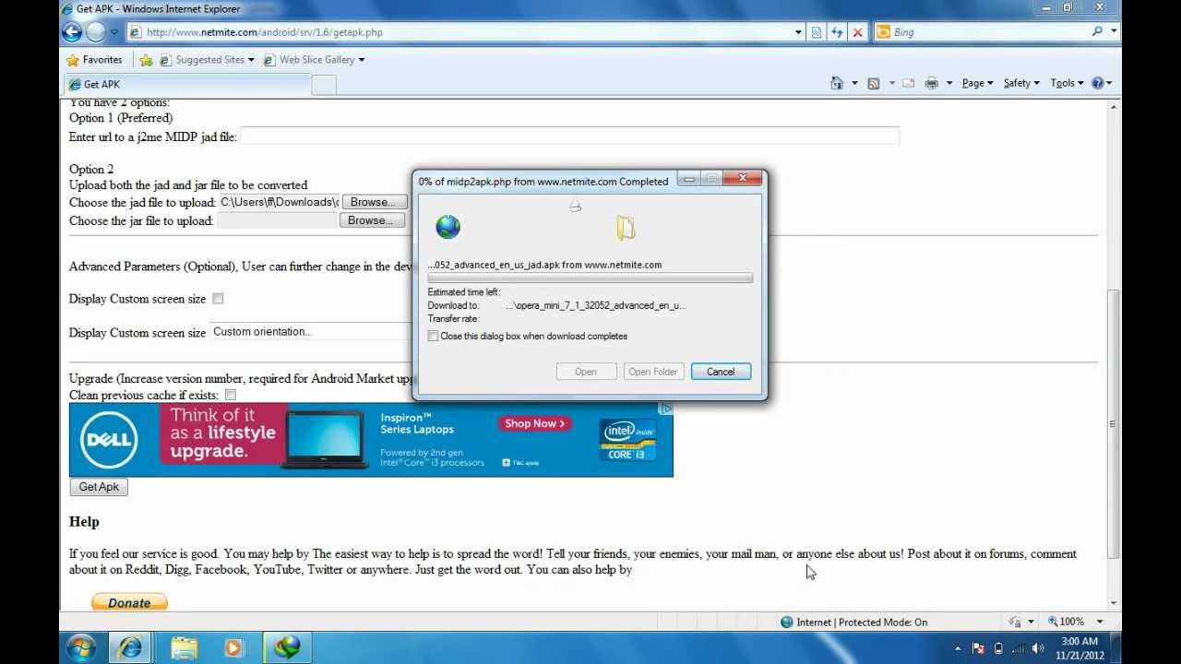Viewport: 1181px width, 664px height.
Task: Open the Windows Media Player taskbar icon
Action: click(233, 648)
